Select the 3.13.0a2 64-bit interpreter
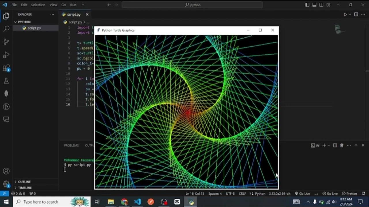Viewport: 369px width, 207px height. pyautogui.click(x=280, y=193)
